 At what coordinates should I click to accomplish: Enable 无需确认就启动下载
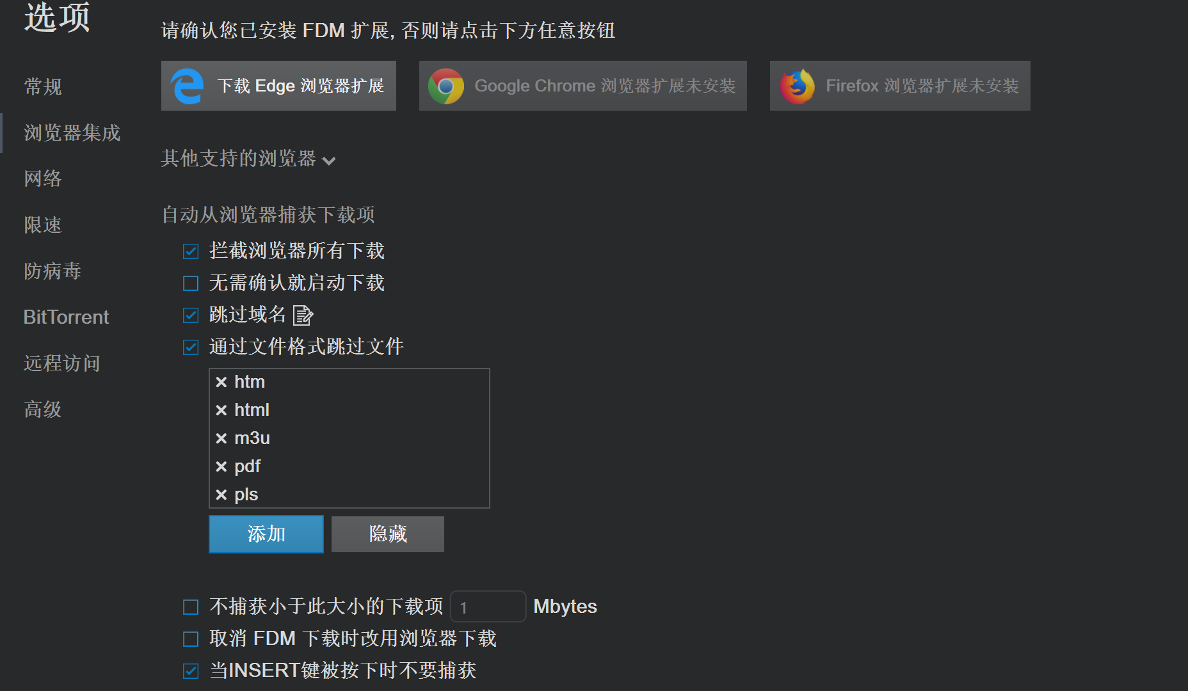click(x=190, y=283)
